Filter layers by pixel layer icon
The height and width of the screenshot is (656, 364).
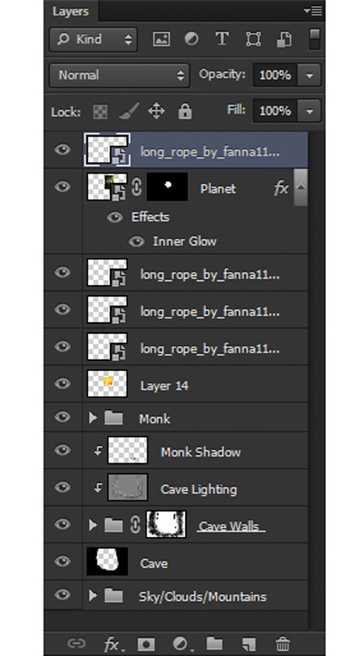coord(161,40)
